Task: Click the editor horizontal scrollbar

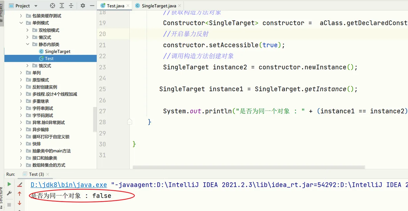Action: (x=249, y=167)
